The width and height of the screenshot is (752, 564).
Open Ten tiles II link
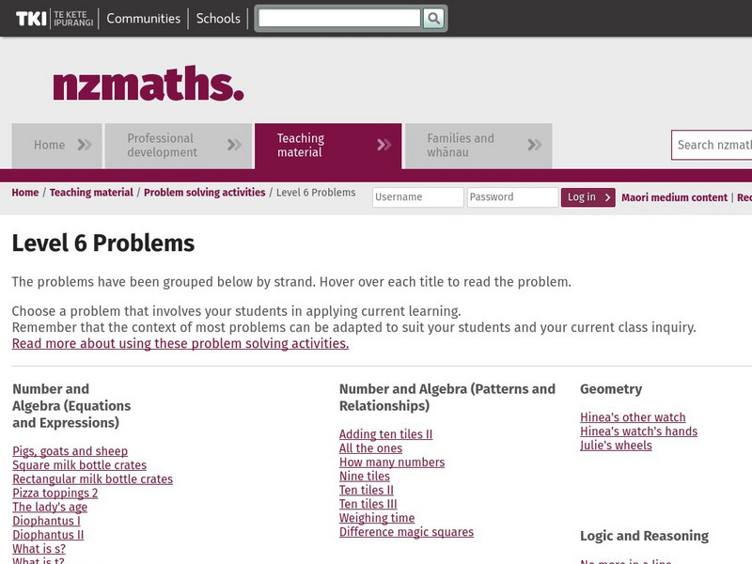coord(367,490)
